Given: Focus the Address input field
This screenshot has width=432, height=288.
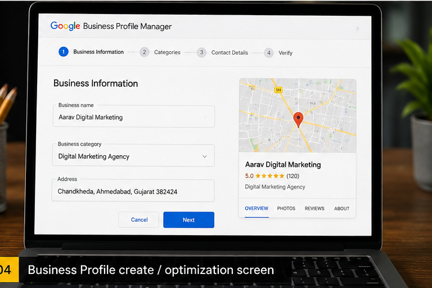Looking at the screenshot, I should click(133, 191).
